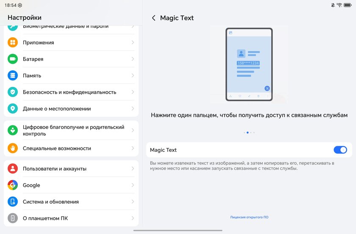
Task: Select Цифровое благополучие и родительский контроль text
Action: 74,131
